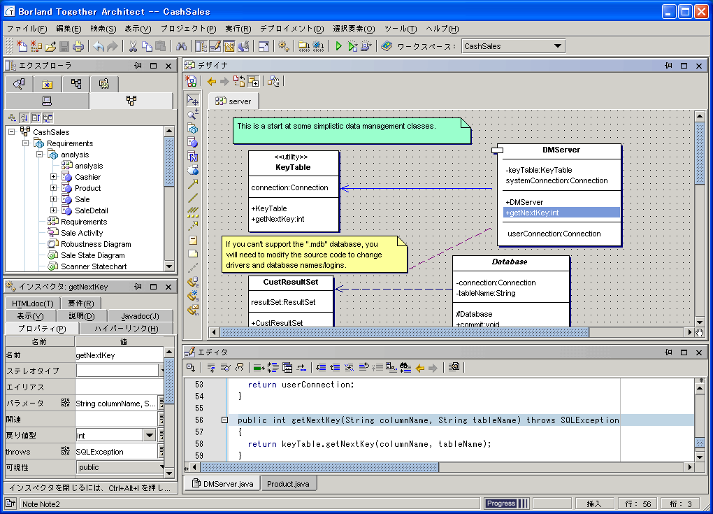Open the プロジェクト(P) menu
Image resolution: width=713 pixels, height=514 pixels.
189,29
